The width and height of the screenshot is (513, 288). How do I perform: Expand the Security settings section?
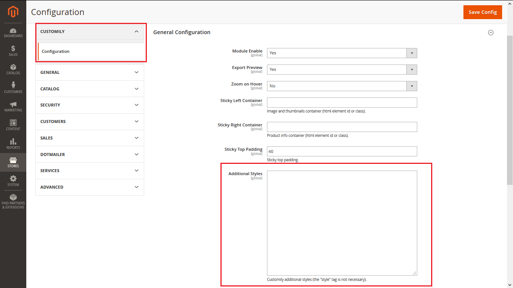[x=90, y=105]
